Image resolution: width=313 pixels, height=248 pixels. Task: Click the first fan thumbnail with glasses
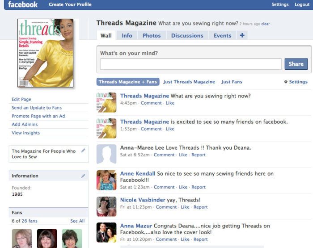[22, 239]
